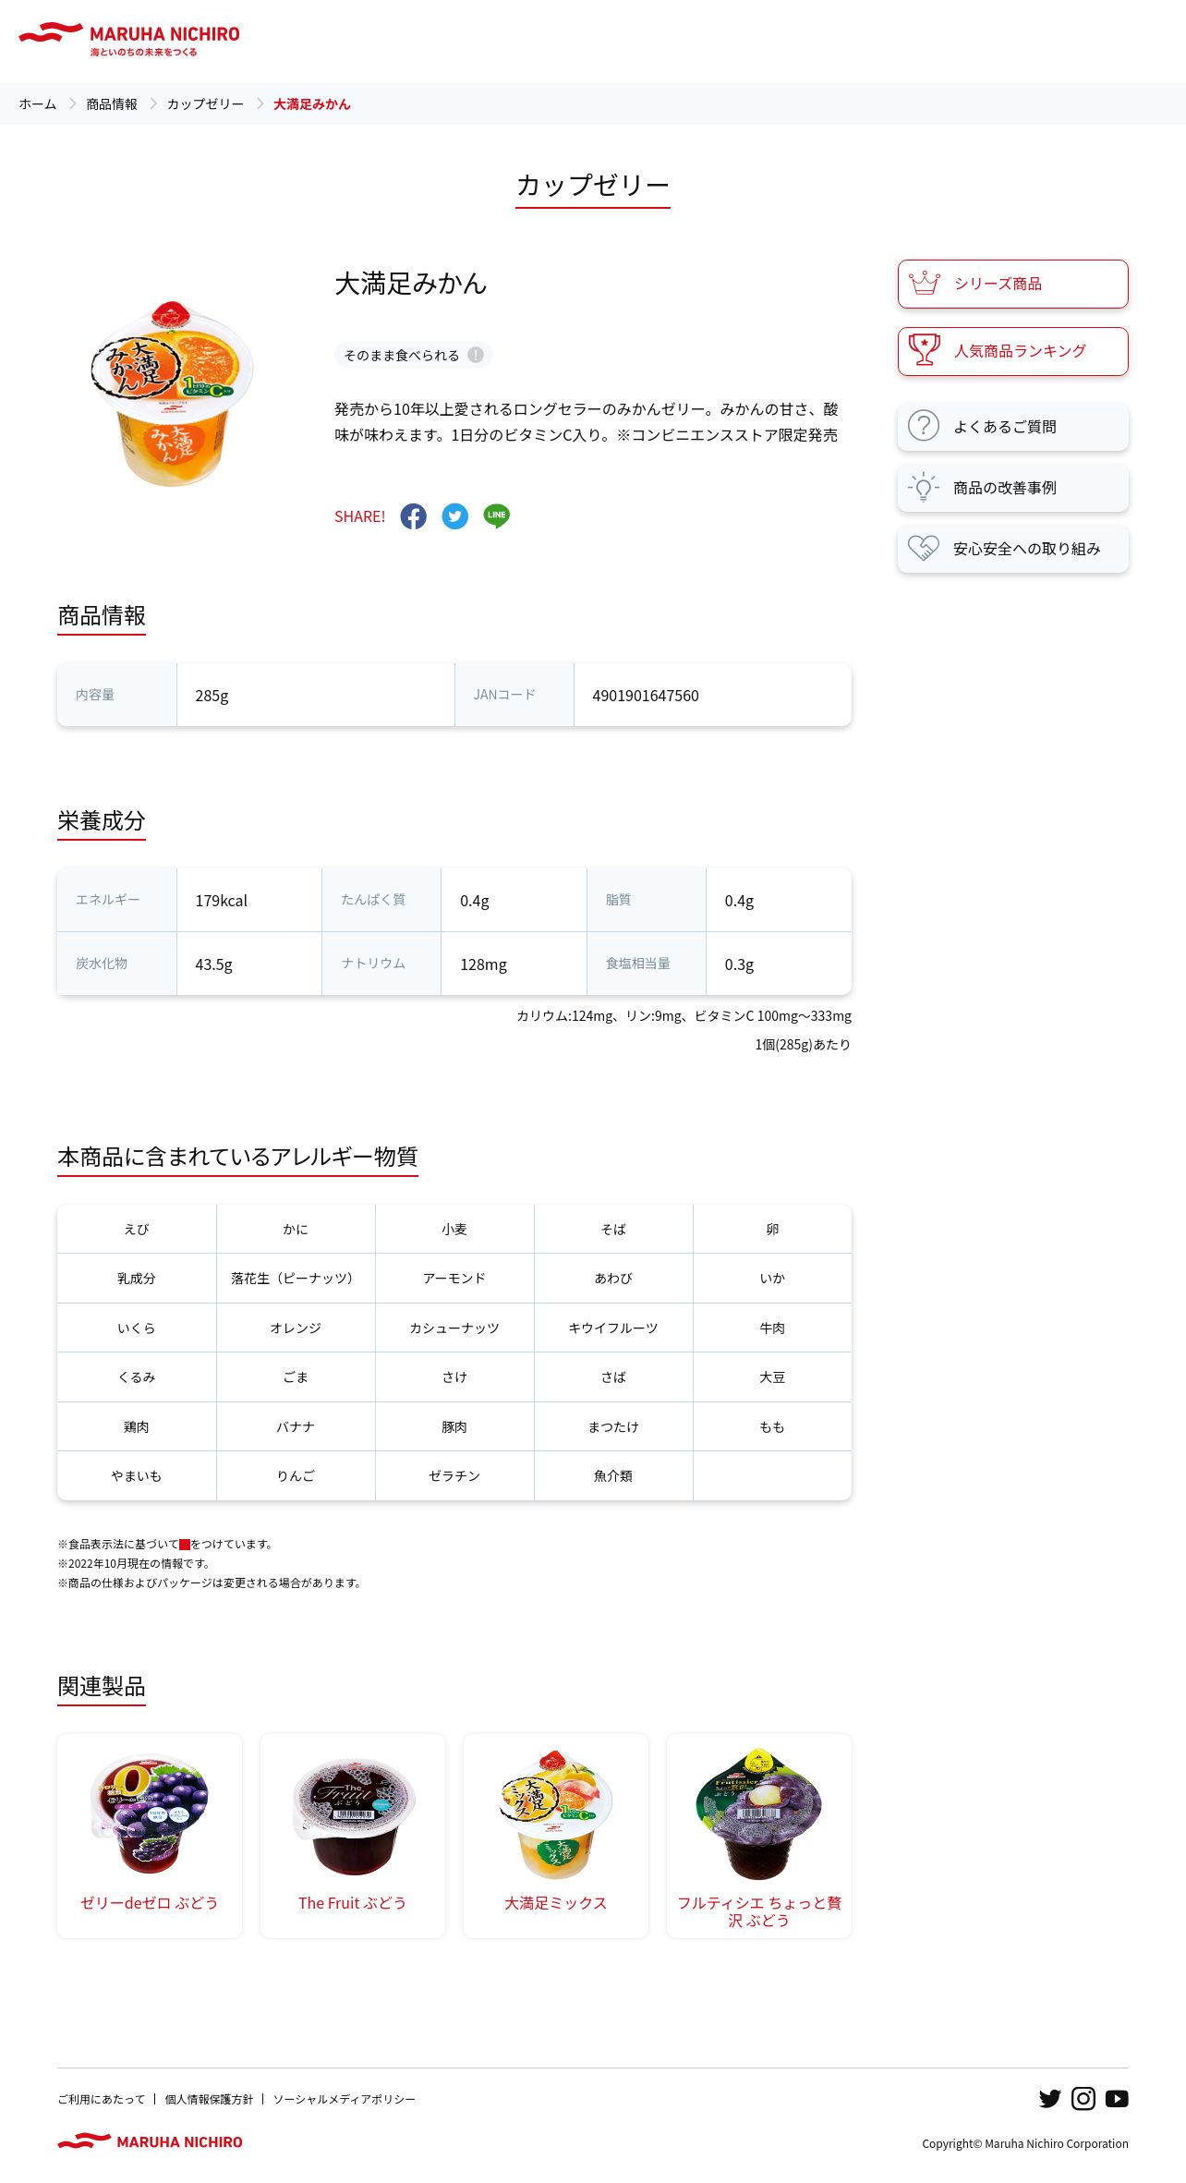Go to ホーム breadcrumb
Image resolution: width=1186 pixels, height=2183 pixels.
point(38,104)
